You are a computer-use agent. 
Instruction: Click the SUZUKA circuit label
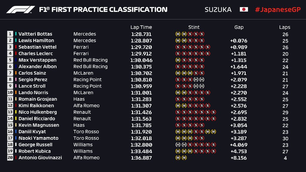click(x=218, y=10)
